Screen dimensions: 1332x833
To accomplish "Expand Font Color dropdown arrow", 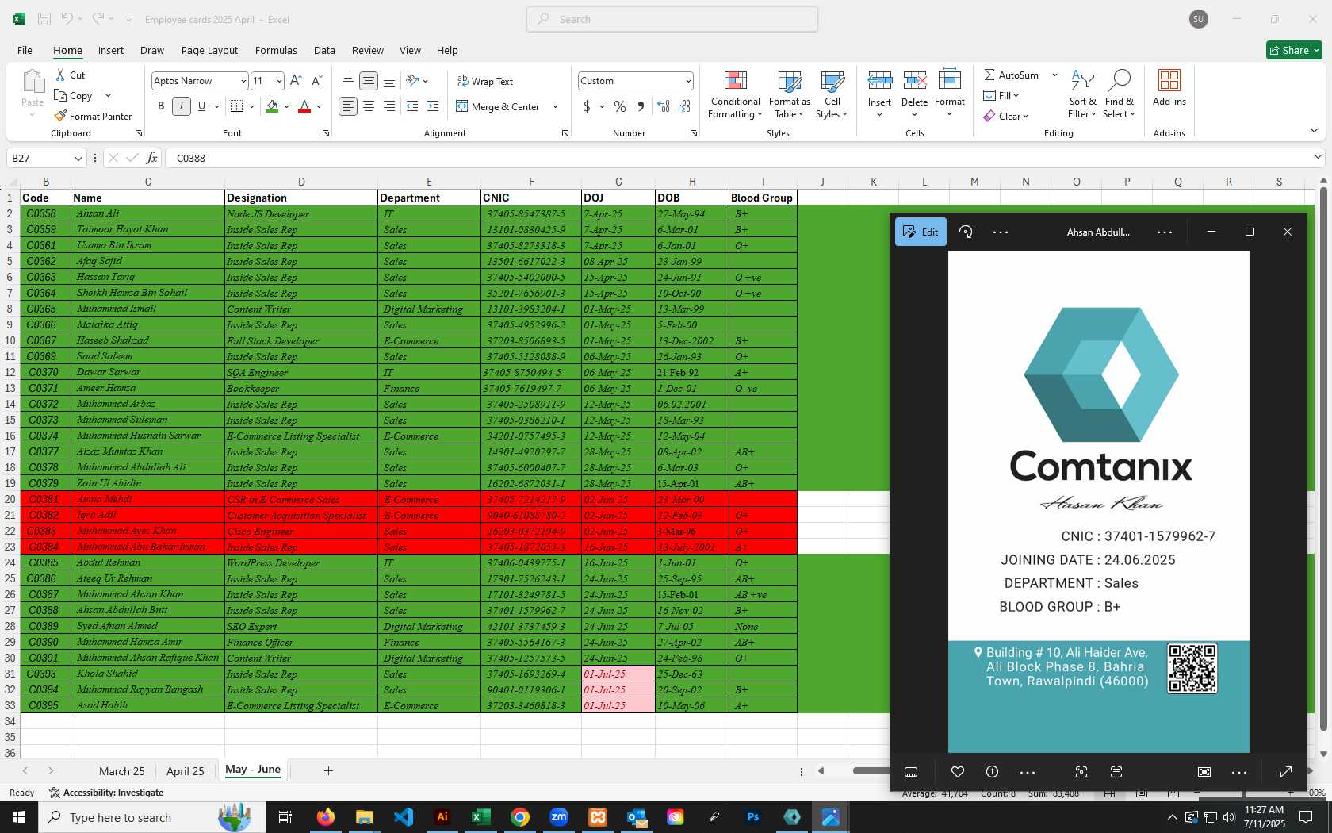I will [x=319, y=106].
